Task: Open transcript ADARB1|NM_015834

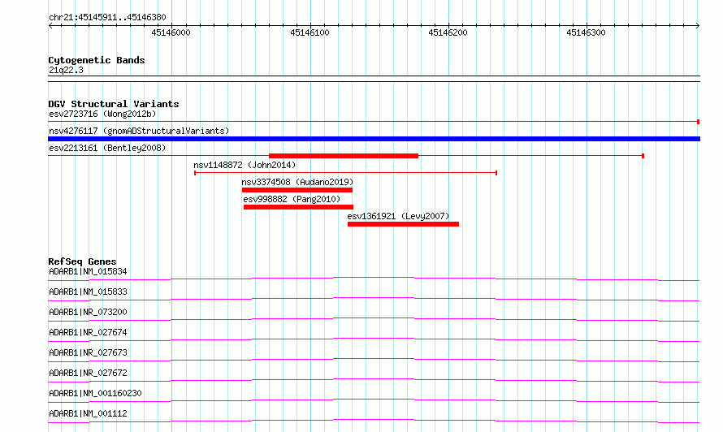Action: point(88,271)
